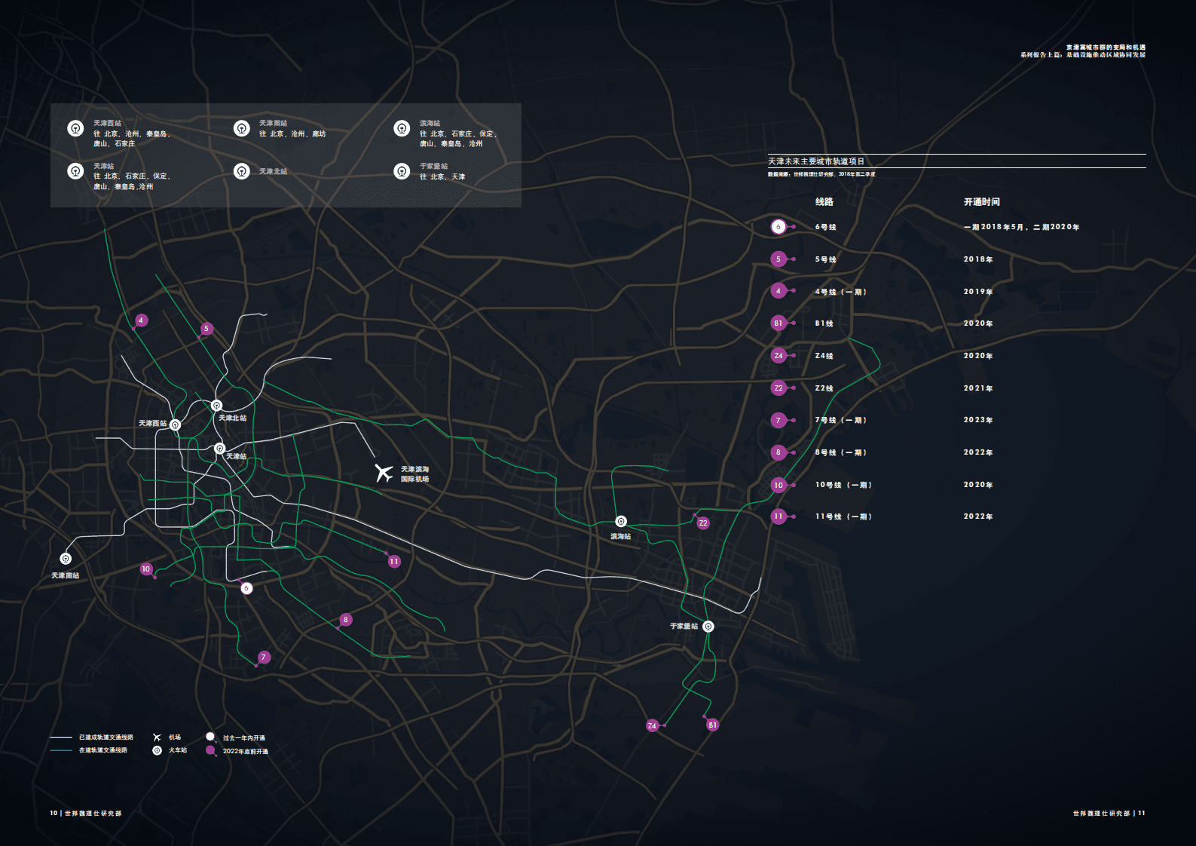Screen dimensions: 1196x846
Task: Click the 线路 column header
Action: pyautogui.click(x=824, y=202)
